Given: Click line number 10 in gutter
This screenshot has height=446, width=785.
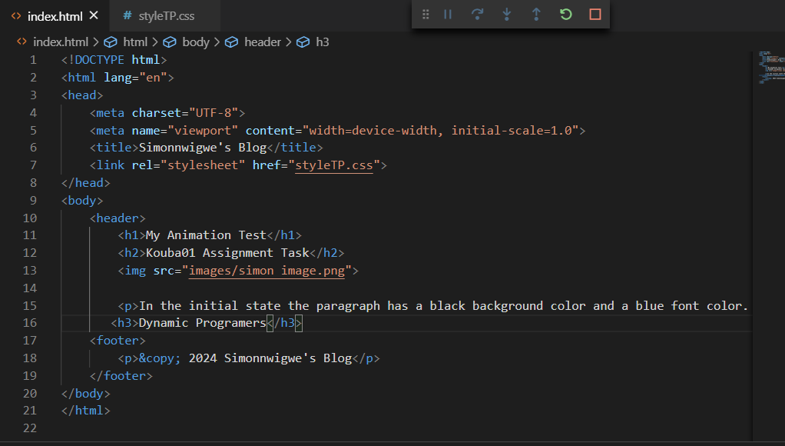Looking at the screenshot, I should (x=29, y=218).
